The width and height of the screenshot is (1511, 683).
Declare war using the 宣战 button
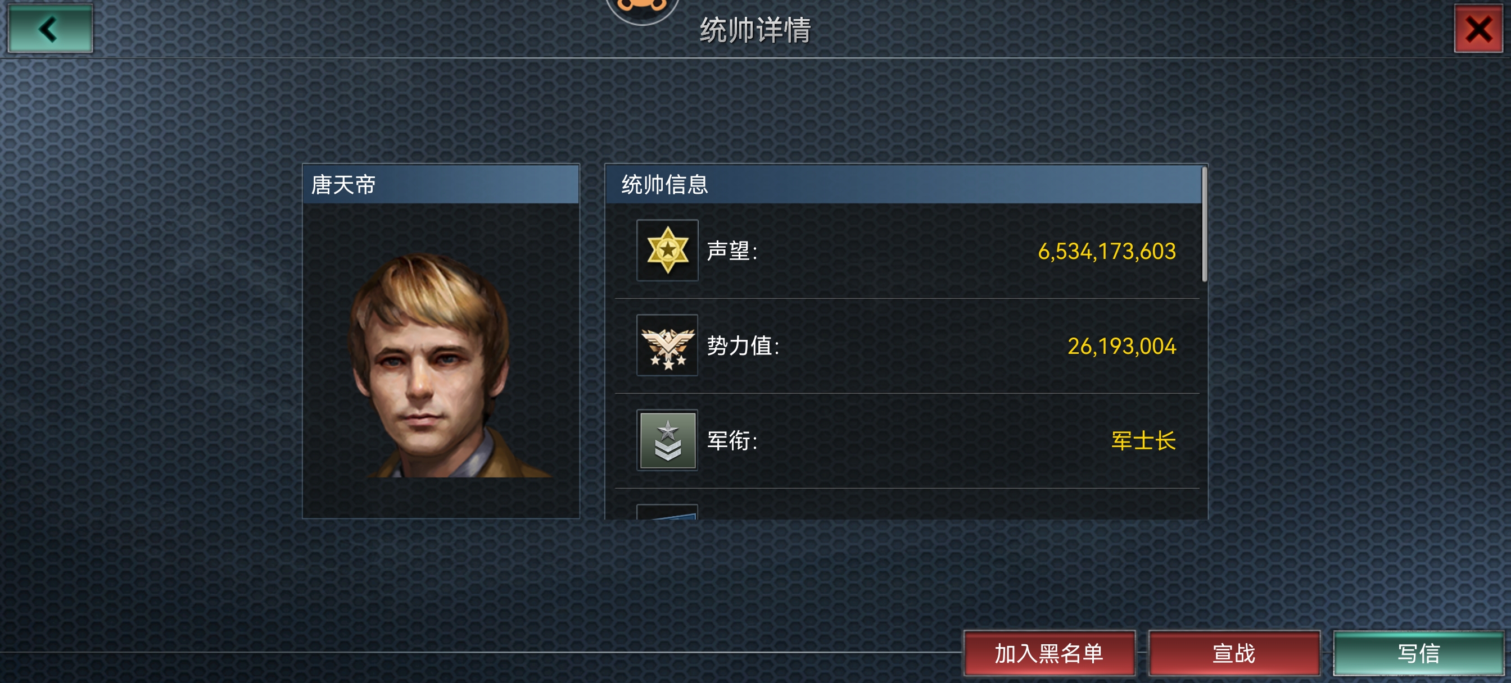pos(1234,653)
